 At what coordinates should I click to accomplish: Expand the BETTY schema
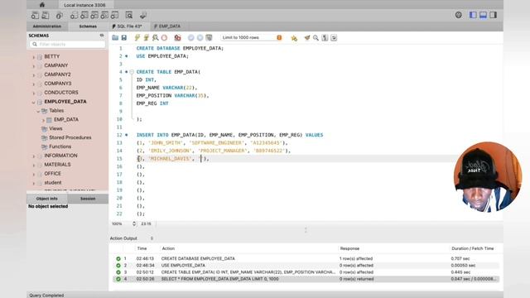33,57
